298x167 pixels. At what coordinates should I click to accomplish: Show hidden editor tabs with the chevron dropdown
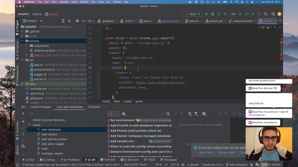click(x=280, y=21)
